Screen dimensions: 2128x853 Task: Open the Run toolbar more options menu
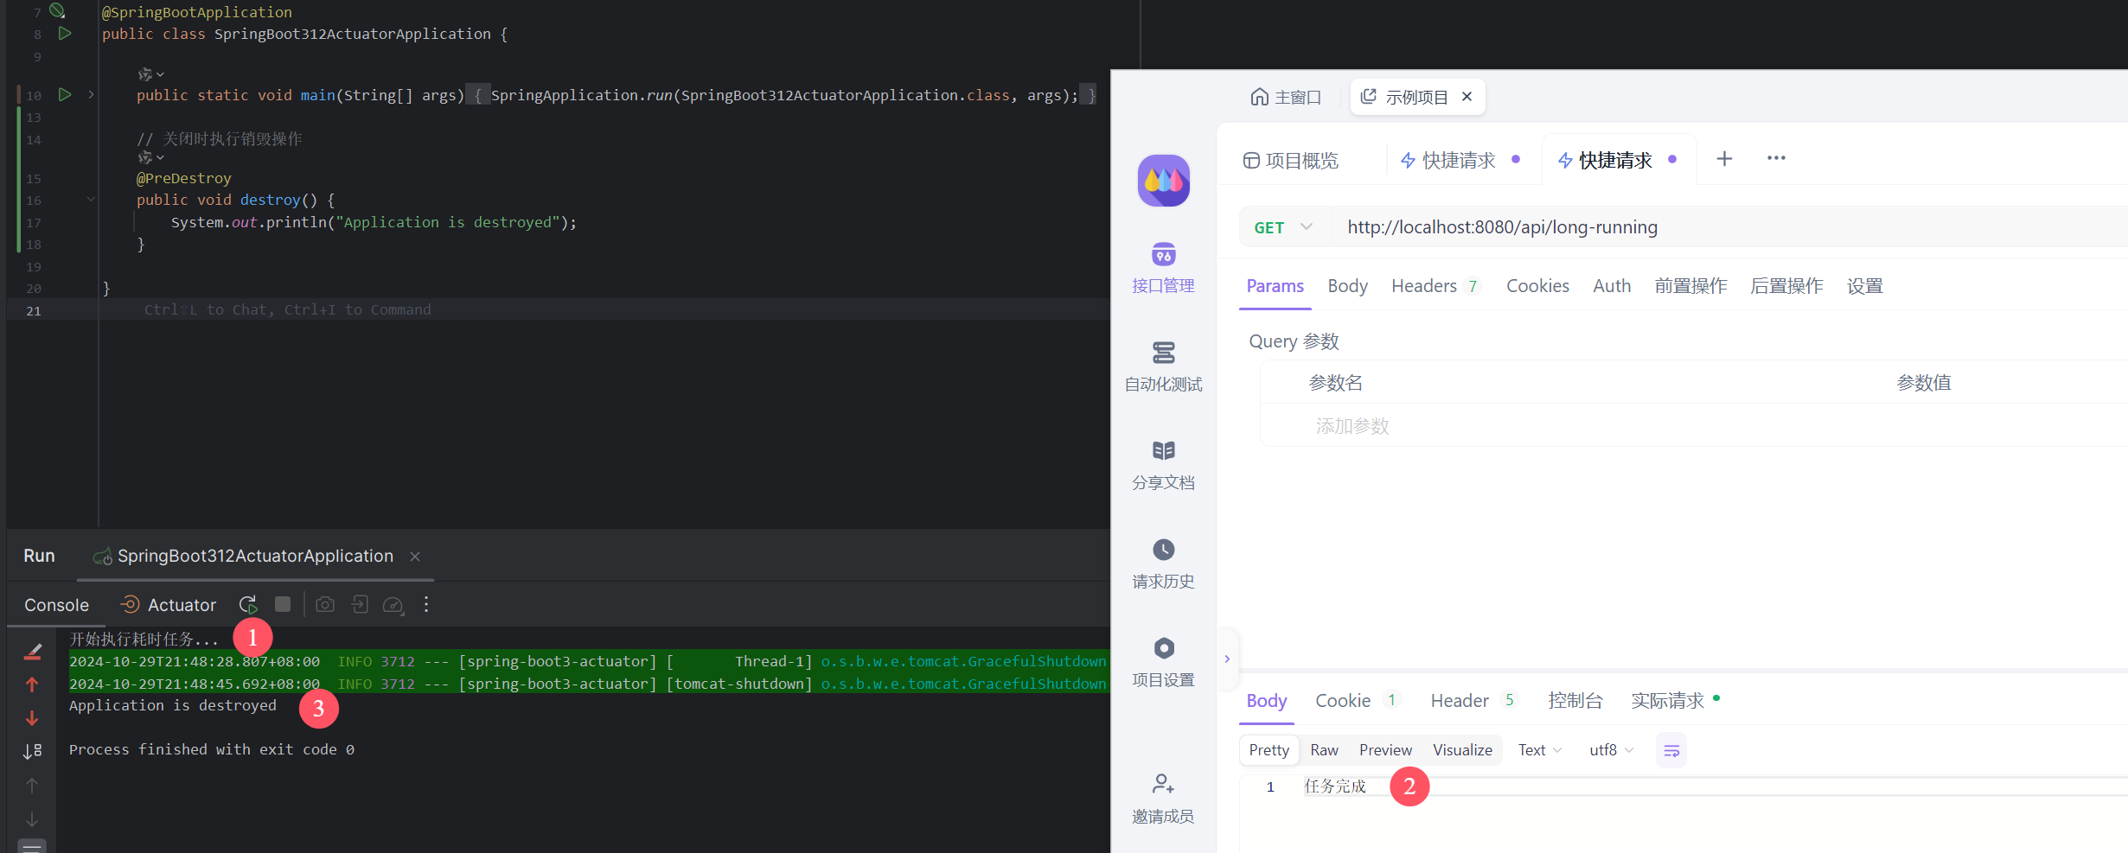pyautogui.click(x=426, y=604)
